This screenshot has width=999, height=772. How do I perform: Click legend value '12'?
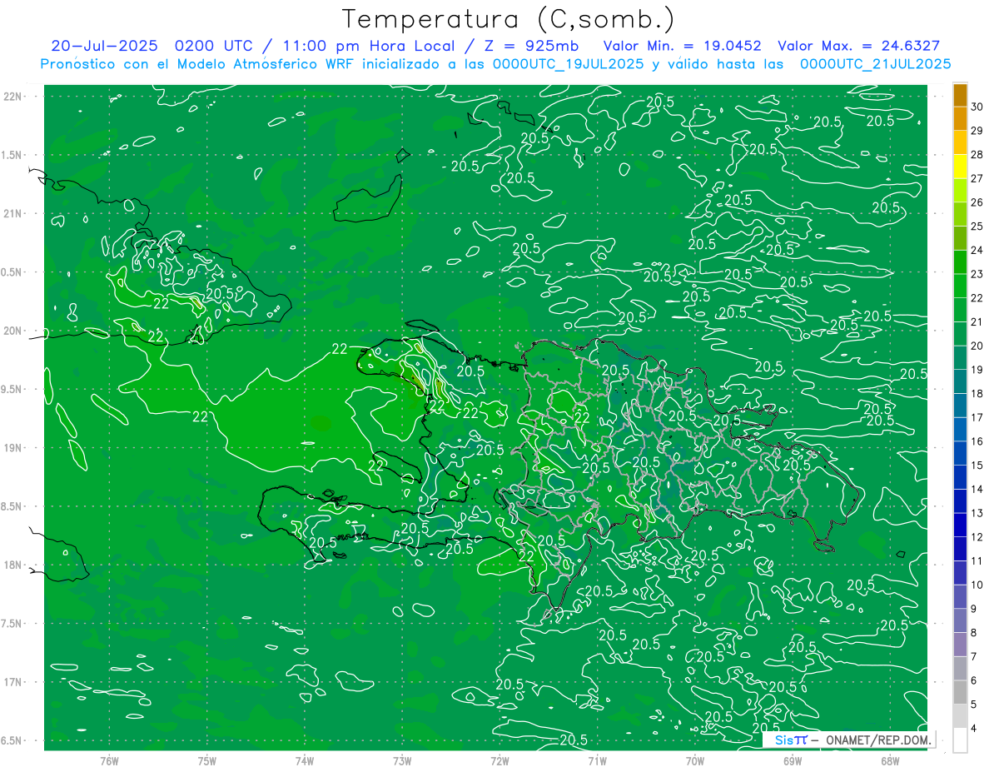coord(977,537)
